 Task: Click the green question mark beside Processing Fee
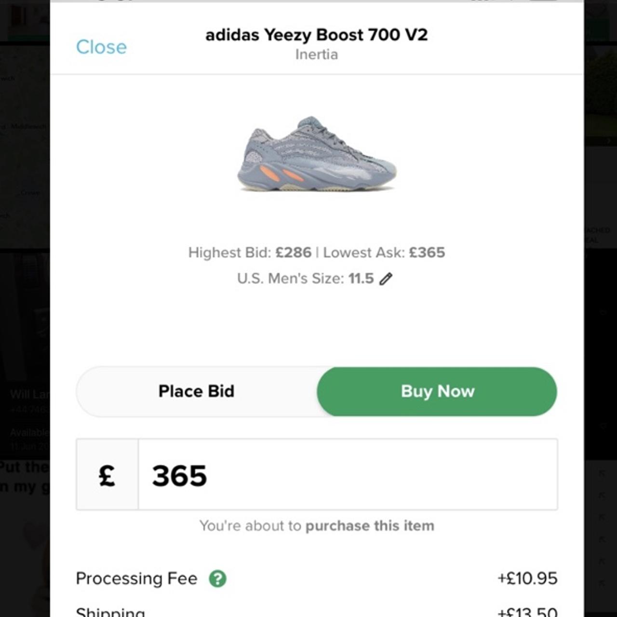[x=218, y=578]
